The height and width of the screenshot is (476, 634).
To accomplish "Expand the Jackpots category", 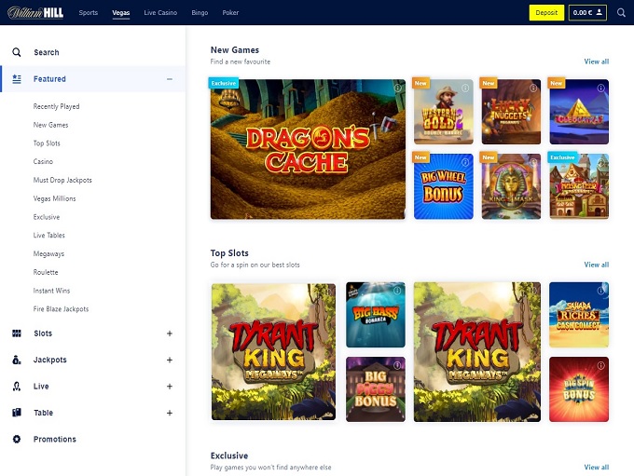I will (x=170, y=360).
